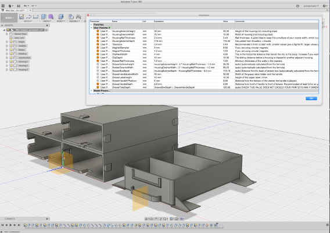Favorite the DrawerExteriorHeight parameter star
The height and width of the screenshot is (233, 330).
tap(98, 64)
